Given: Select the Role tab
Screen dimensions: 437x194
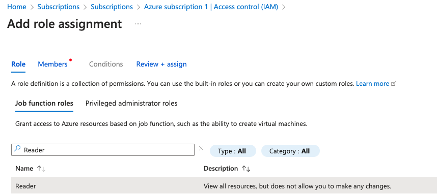Looking at the screenshot, I should point(18,64).
